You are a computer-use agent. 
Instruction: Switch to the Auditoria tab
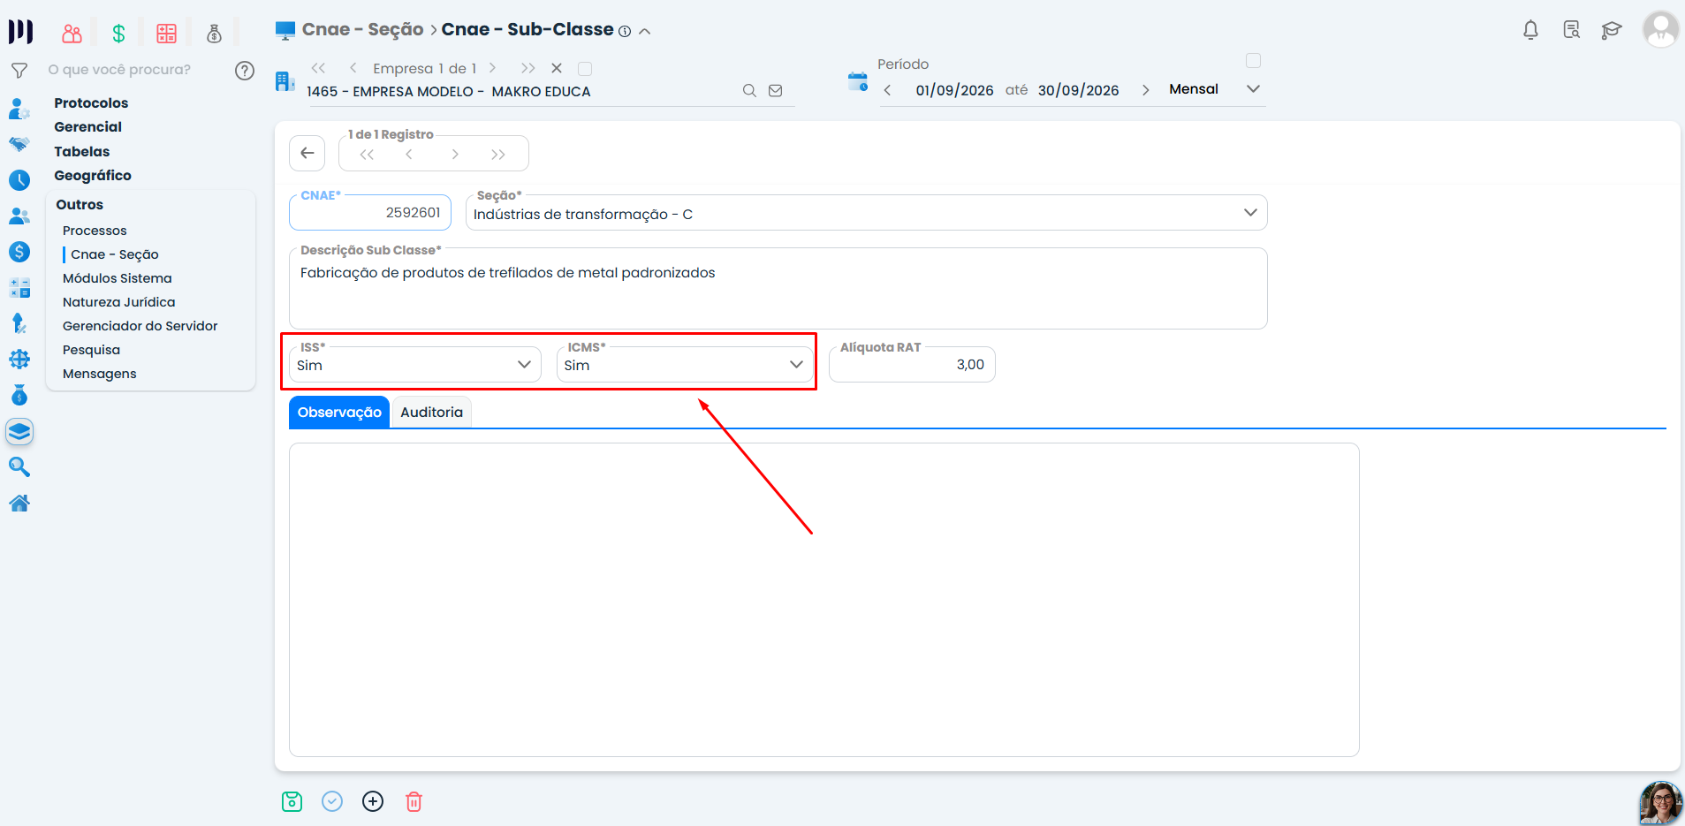pos(431,413)
